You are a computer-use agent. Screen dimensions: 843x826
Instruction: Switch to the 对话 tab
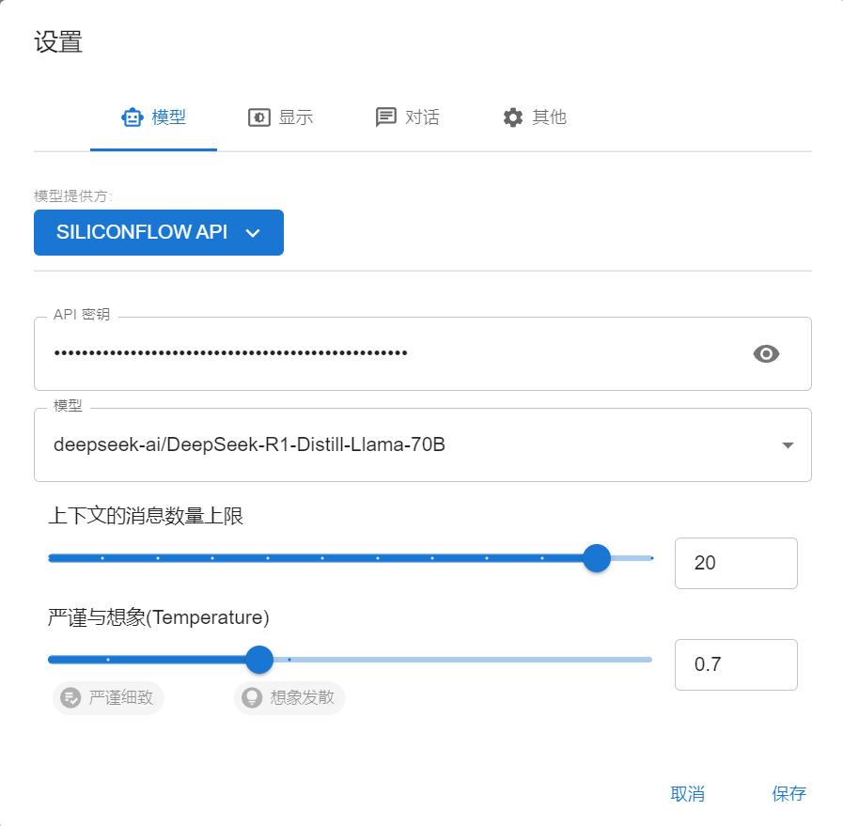pos(407,117)
